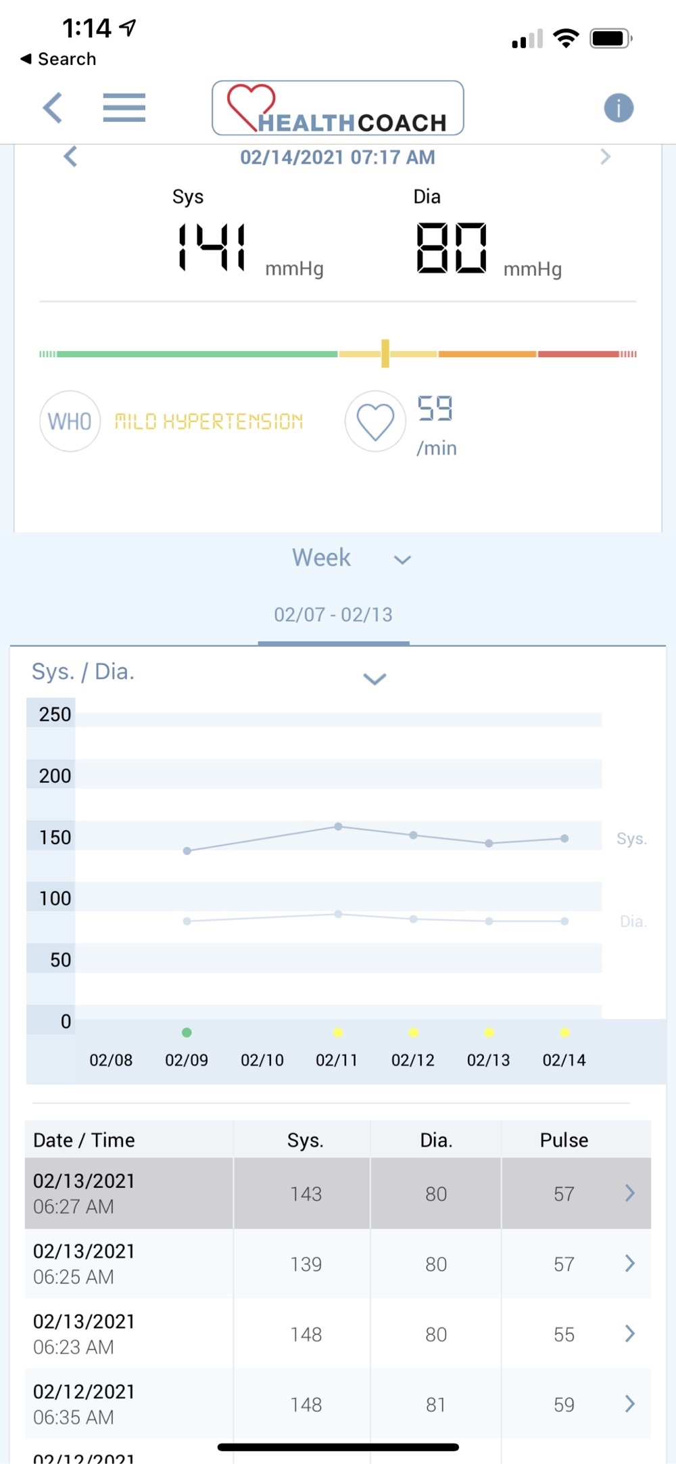Show details for the 06:23 AM reading chevron

point(629,1333)
